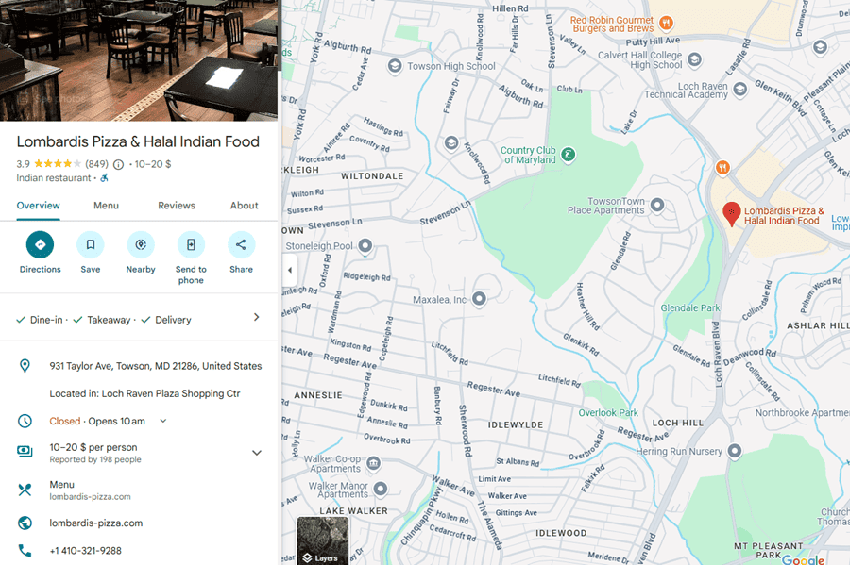Click the Google logo on map
This screenshot has height=565, width=850.
click(x=804, y=559)
